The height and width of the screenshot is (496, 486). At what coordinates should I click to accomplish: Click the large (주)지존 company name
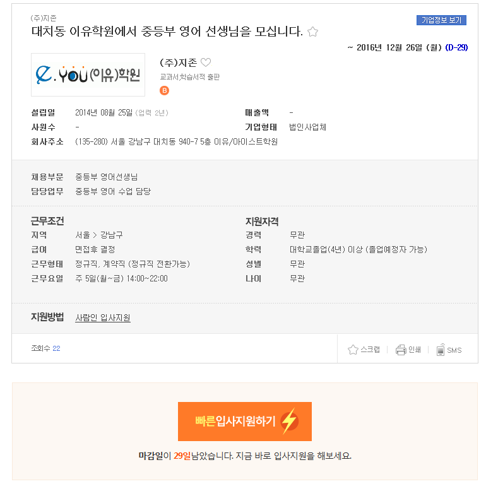(179, 62)
